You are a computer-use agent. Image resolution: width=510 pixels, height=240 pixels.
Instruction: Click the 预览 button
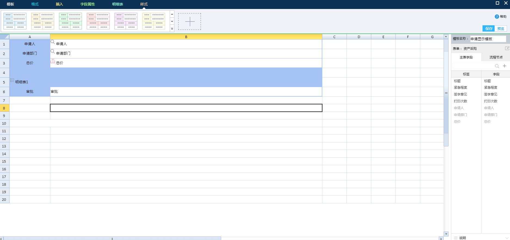[x=501, y=29]
